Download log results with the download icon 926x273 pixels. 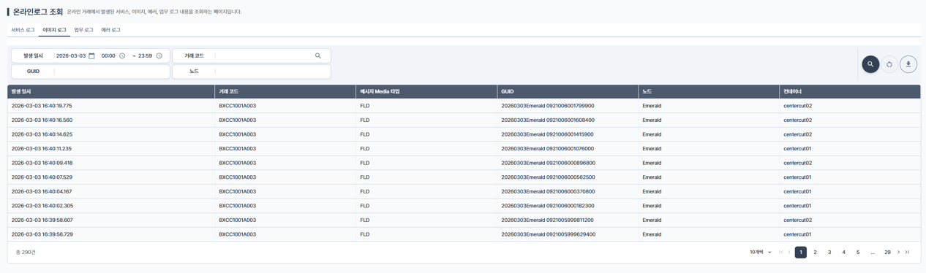(x=908, y=64)
